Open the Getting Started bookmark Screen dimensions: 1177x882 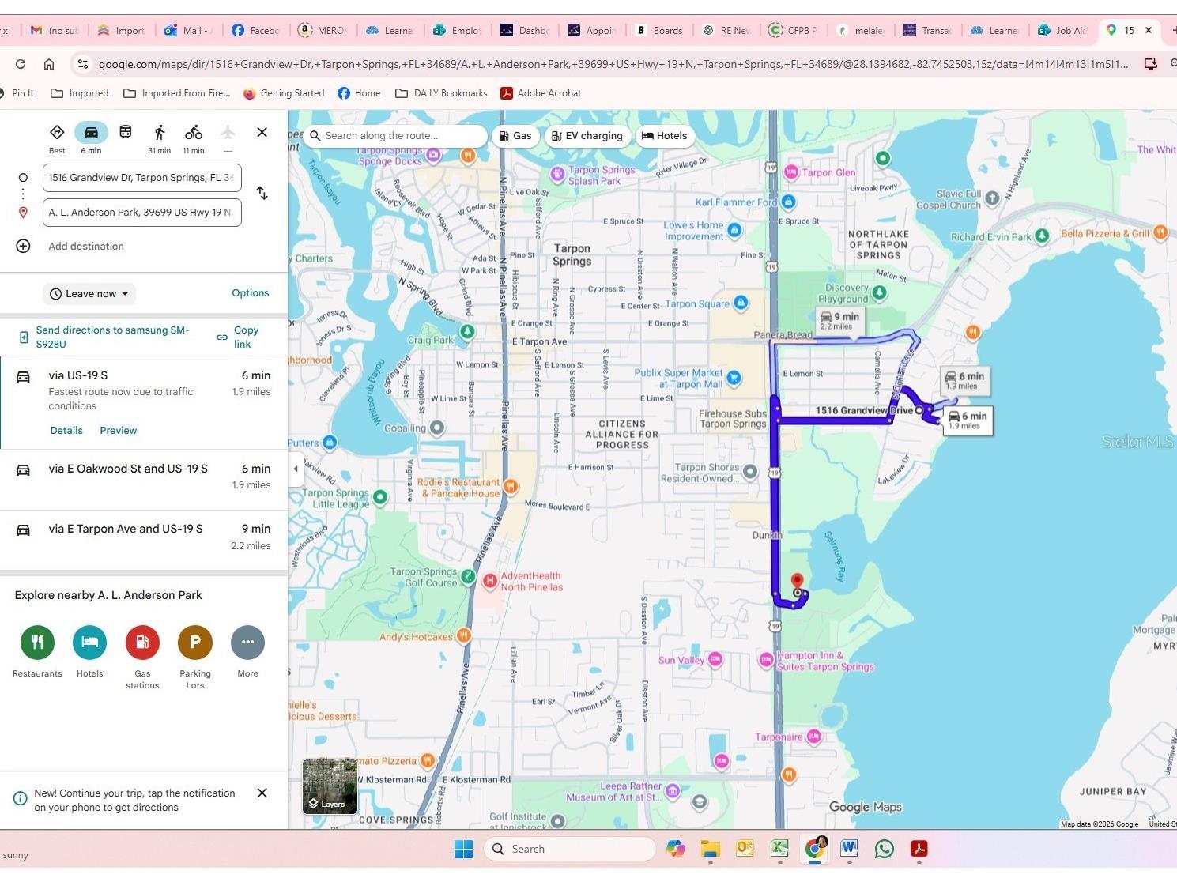pos(284,93)
